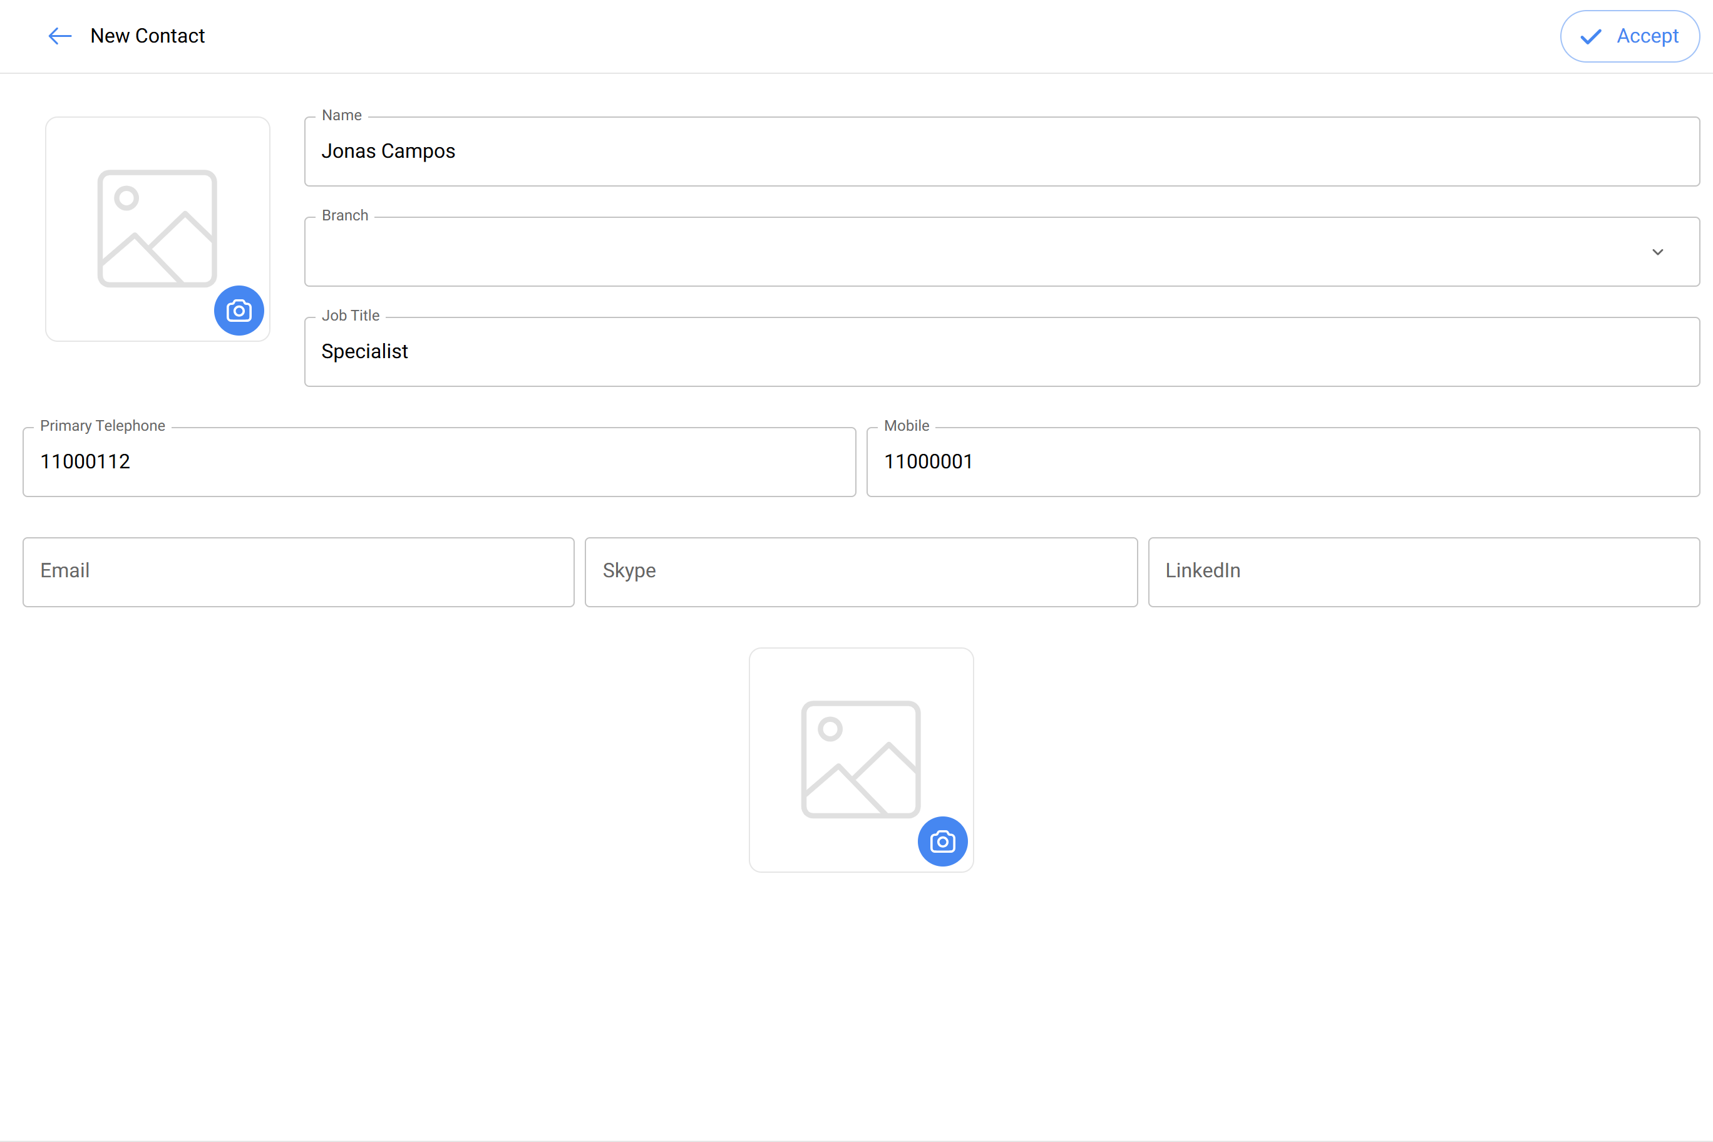
Task: Click the Accept button
Action: (1630, 36)
